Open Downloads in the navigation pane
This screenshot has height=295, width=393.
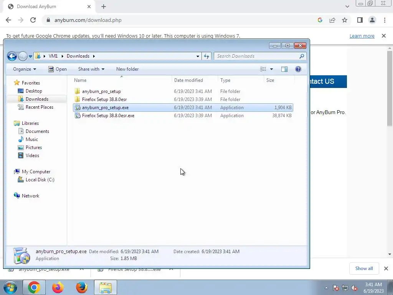click(x=37, y=99)
